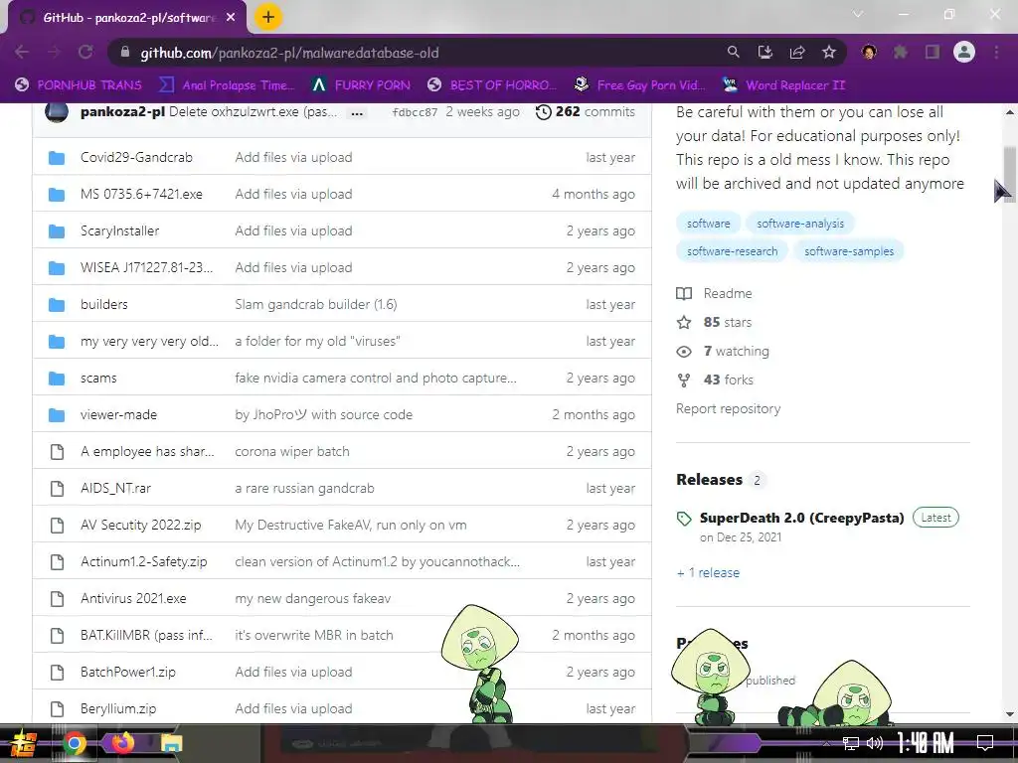This screenshot has height=763, width=1018.
Task: Open the Chrome profile avatar
Action: click(964, 52)
